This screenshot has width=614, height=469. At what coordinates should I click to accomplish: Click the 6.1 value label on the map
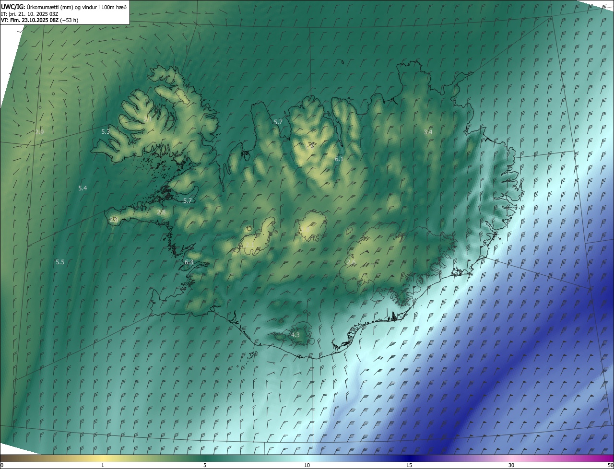(x=339, y=159)
